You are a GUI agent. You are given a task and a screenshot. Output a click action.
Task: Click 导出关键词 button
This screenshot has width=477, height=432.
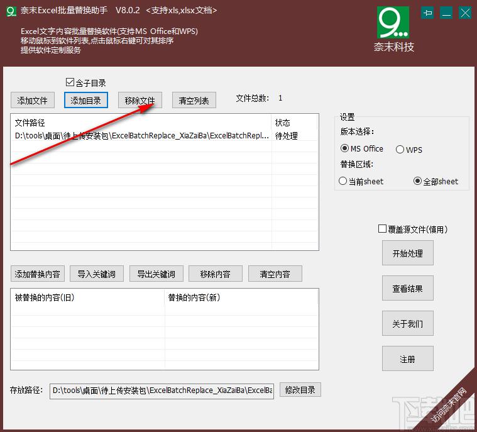[x=156, y=274]
